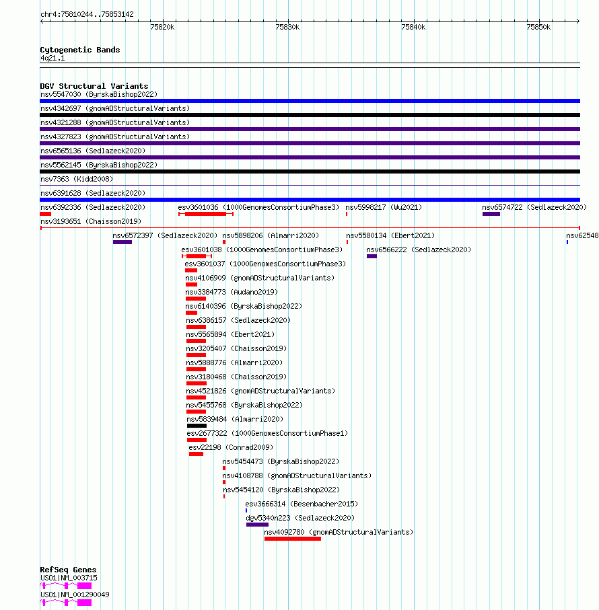
Task: Select nsv3193651 (Chaisson2019) variant label
Action: click(91, 221)
